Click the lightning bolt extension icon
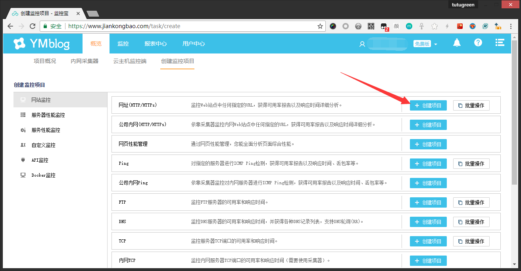Image resolution: width=521 pixels, height=271 pixels. pyautogui.click(x=447, y=26)
